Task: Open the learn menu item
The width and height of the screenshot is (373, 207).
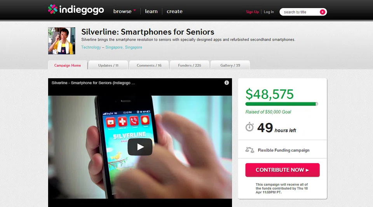Action: [151, 11]
